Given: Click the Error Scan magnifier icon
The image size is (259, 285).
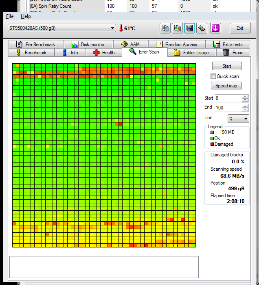Looking at the screenshot, I should click(x=133, y=51).
